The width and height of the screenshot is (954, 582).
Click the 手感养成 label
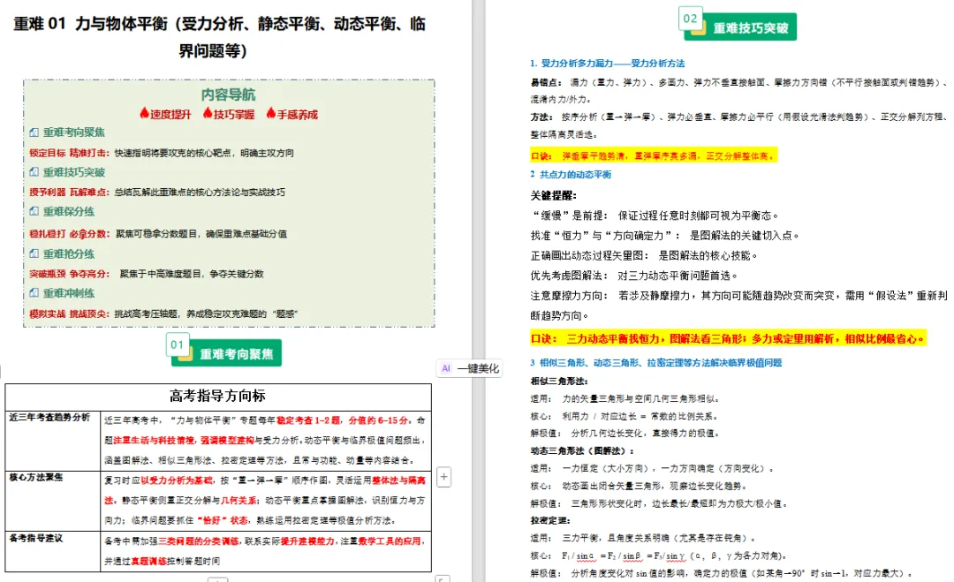click(298, 114)
